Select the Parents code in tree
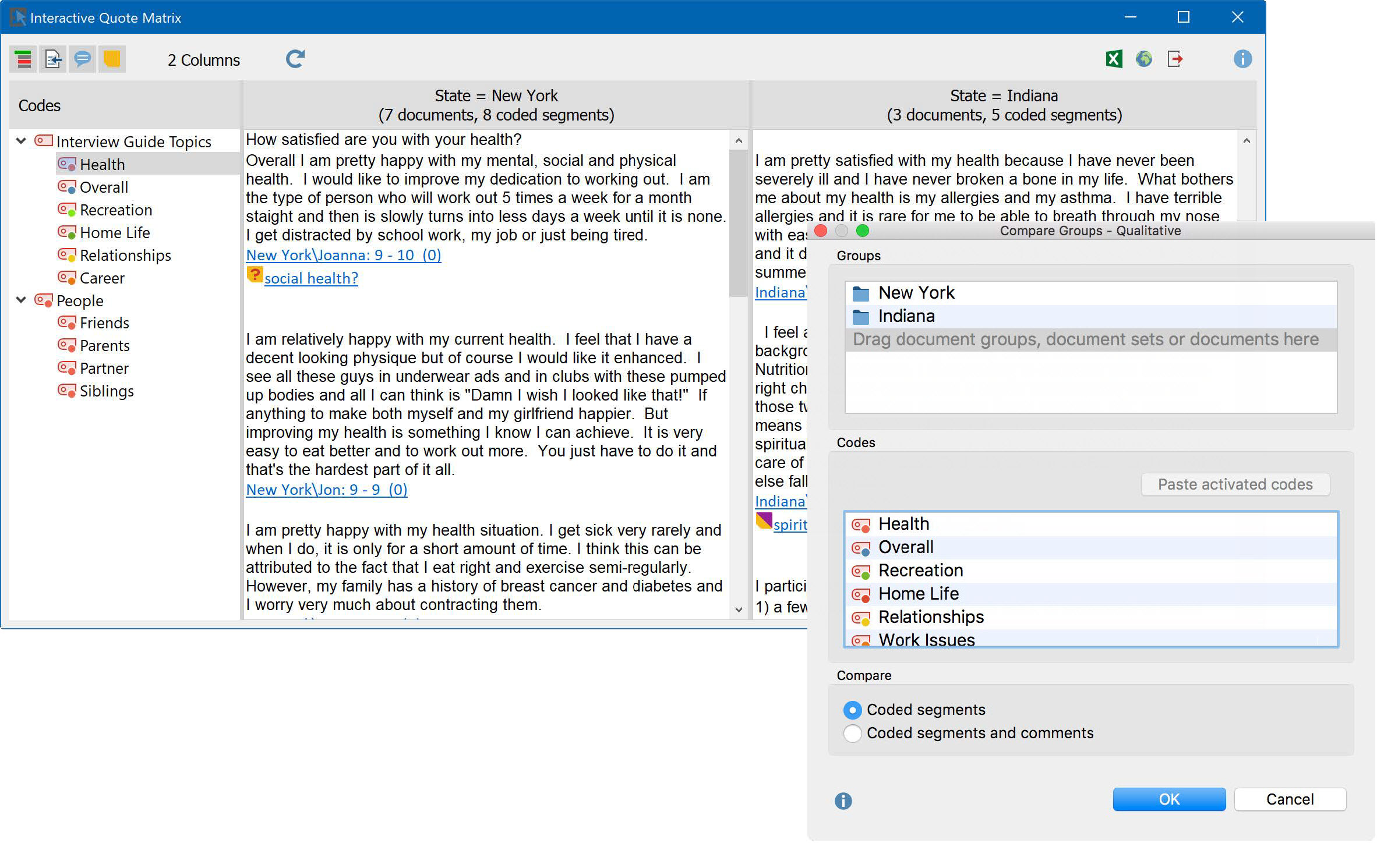The width and height of the screenshot is (1377, 843). [x=104, y=346]
